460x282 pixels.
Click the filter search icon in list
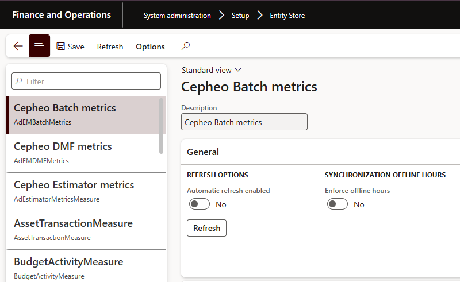tap(19, 82)
